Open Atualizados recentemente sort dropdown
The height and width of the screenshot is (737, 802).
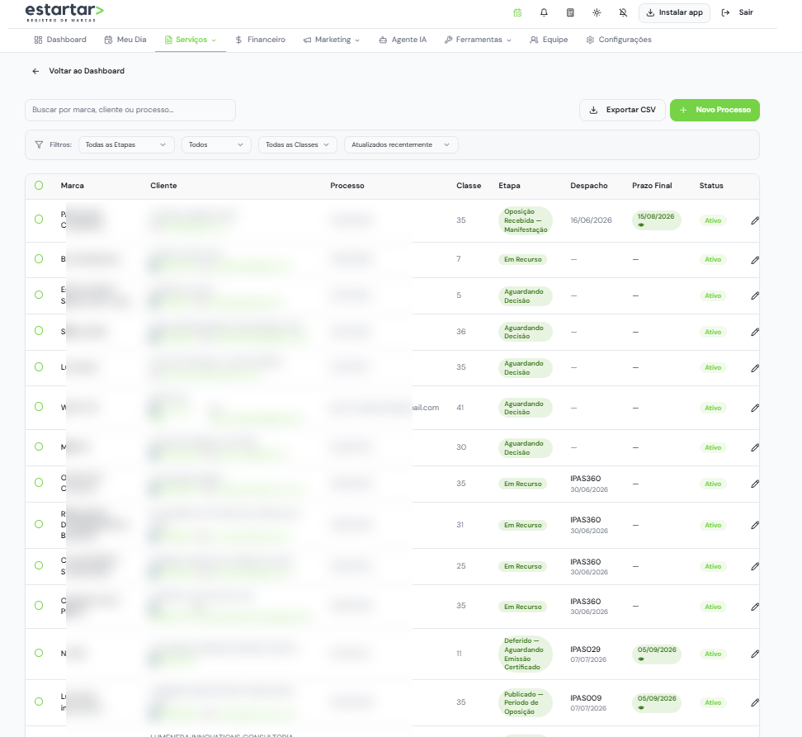pyautogui.click(x=401, y=144)
